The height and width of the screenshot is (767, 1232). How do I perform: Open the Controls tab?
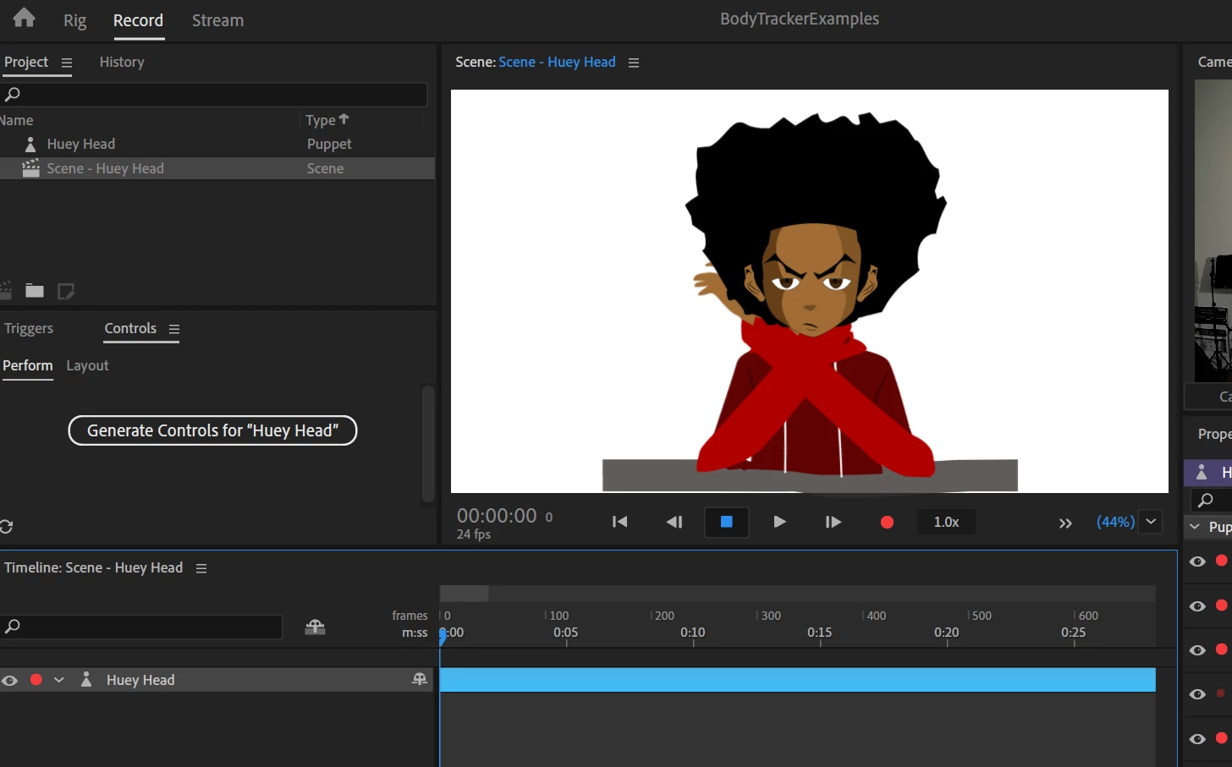130,328
